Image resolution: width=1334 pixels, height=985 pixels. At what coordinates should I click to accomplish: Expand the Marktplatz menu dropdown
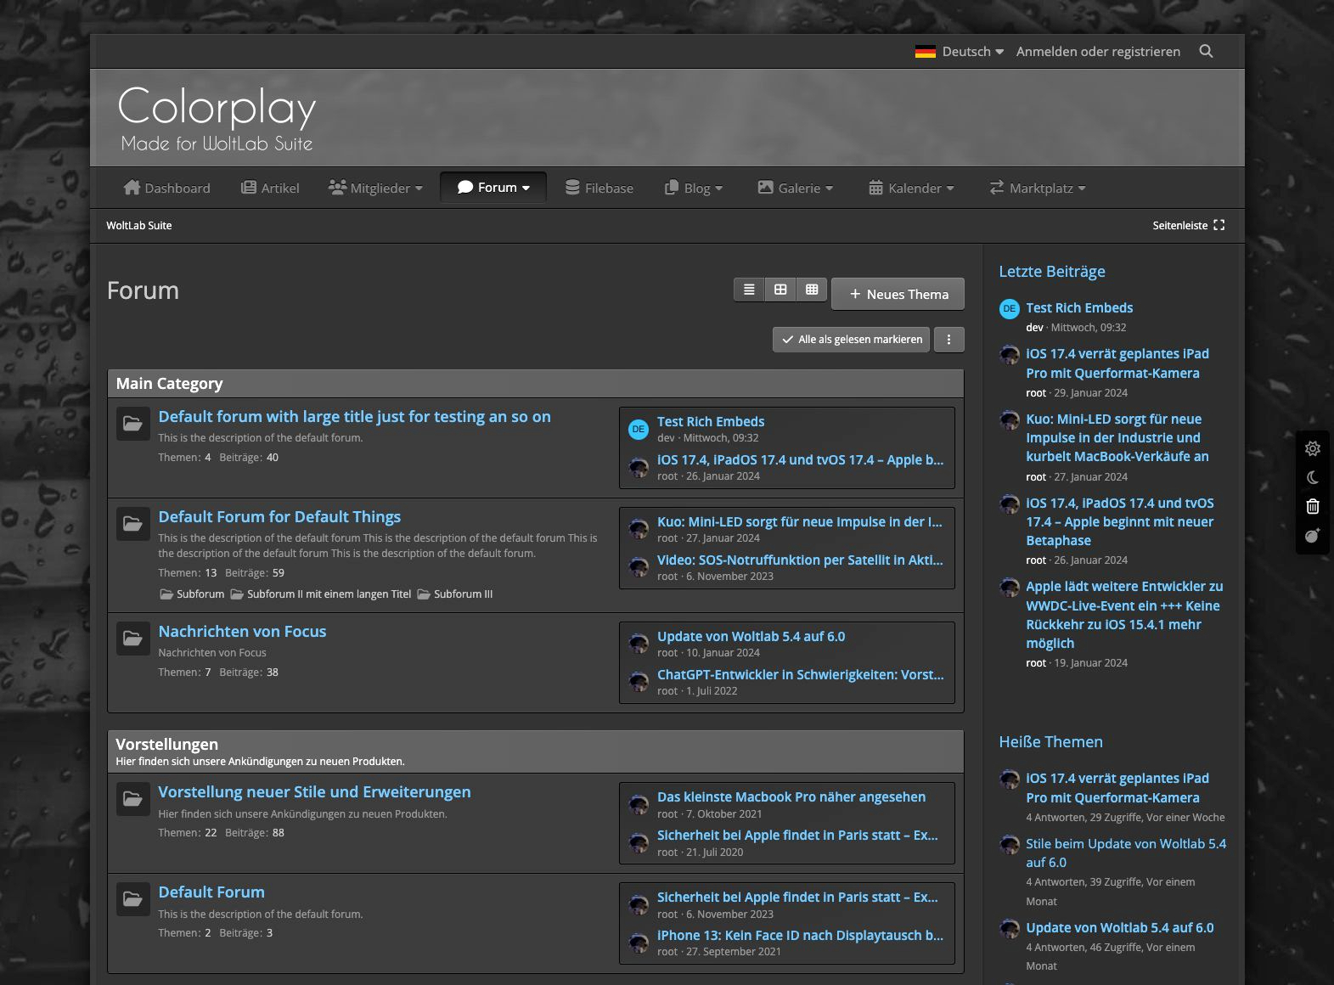[x=1038, y=189]
